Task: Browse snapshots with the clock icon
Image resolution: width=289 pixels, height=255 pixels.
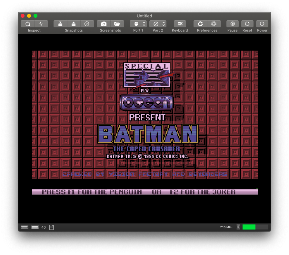Action: pyautogui.click(x=87, y=24)
